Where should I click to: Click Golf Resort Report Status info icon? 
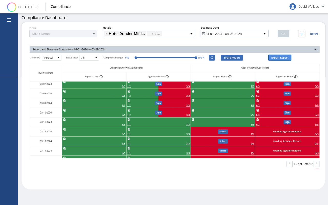point(230,77)
